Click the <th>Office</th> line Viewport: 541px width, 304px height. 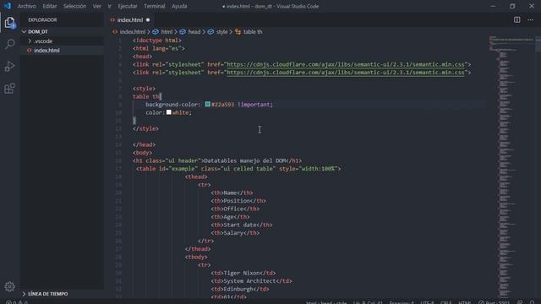click(235, 209)
